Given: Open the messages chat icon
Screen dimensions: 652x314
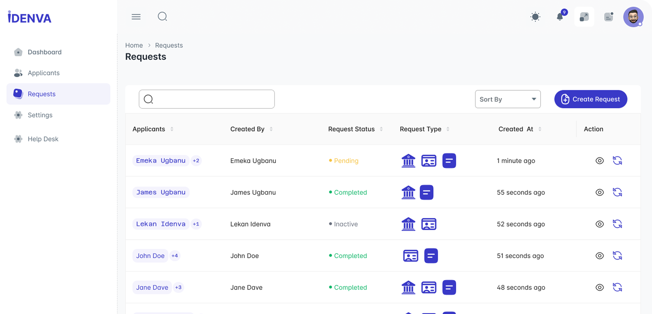Looking at the screenshot, I should tap(608, 17).
